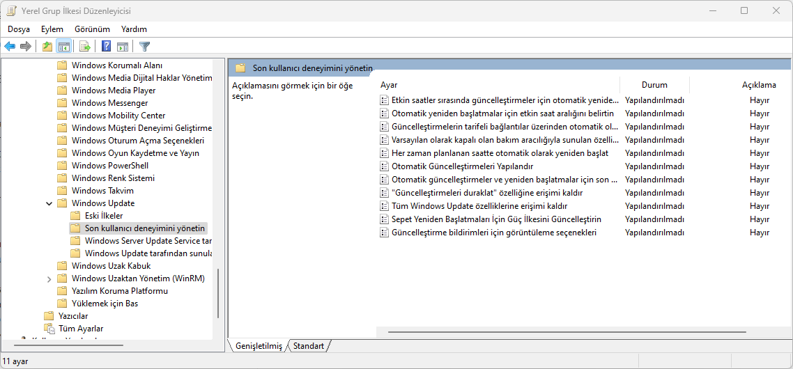
Task: Click the Yazıcılar folder icon
Action: click(x=49, y=316)
